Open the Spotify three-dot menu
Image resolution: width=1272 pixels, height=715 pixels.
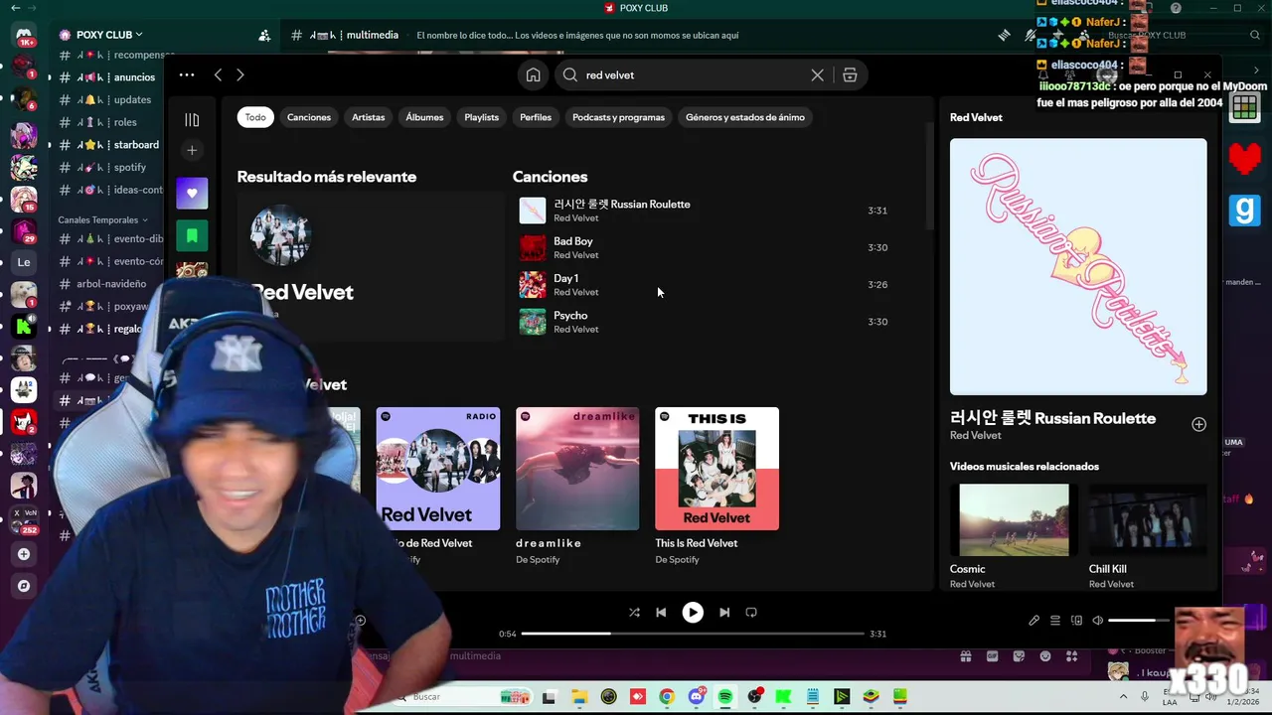coord(187,75)
